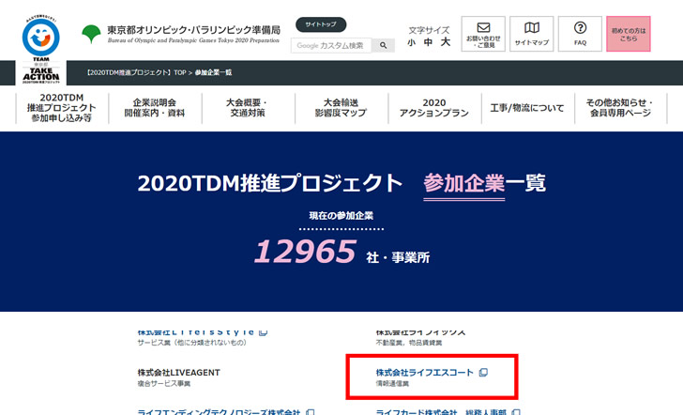Click the search magnifier button
Viewport: 683px width, 415px height.
(x=384, y=45)
